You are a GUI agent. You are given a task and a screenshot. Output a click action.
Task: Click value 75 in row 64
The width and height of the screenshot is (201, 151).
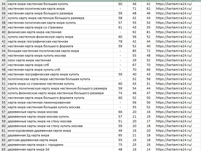120,145
